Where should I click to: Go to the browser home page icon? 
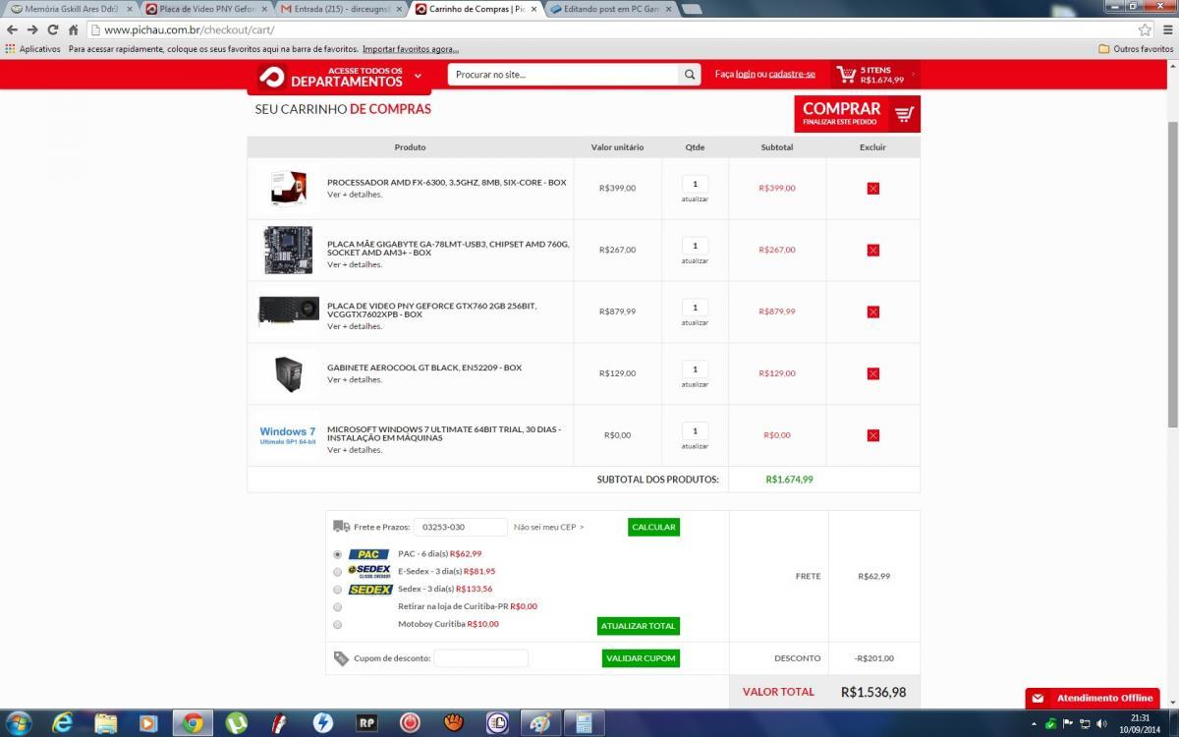click(x=73, y=29)
